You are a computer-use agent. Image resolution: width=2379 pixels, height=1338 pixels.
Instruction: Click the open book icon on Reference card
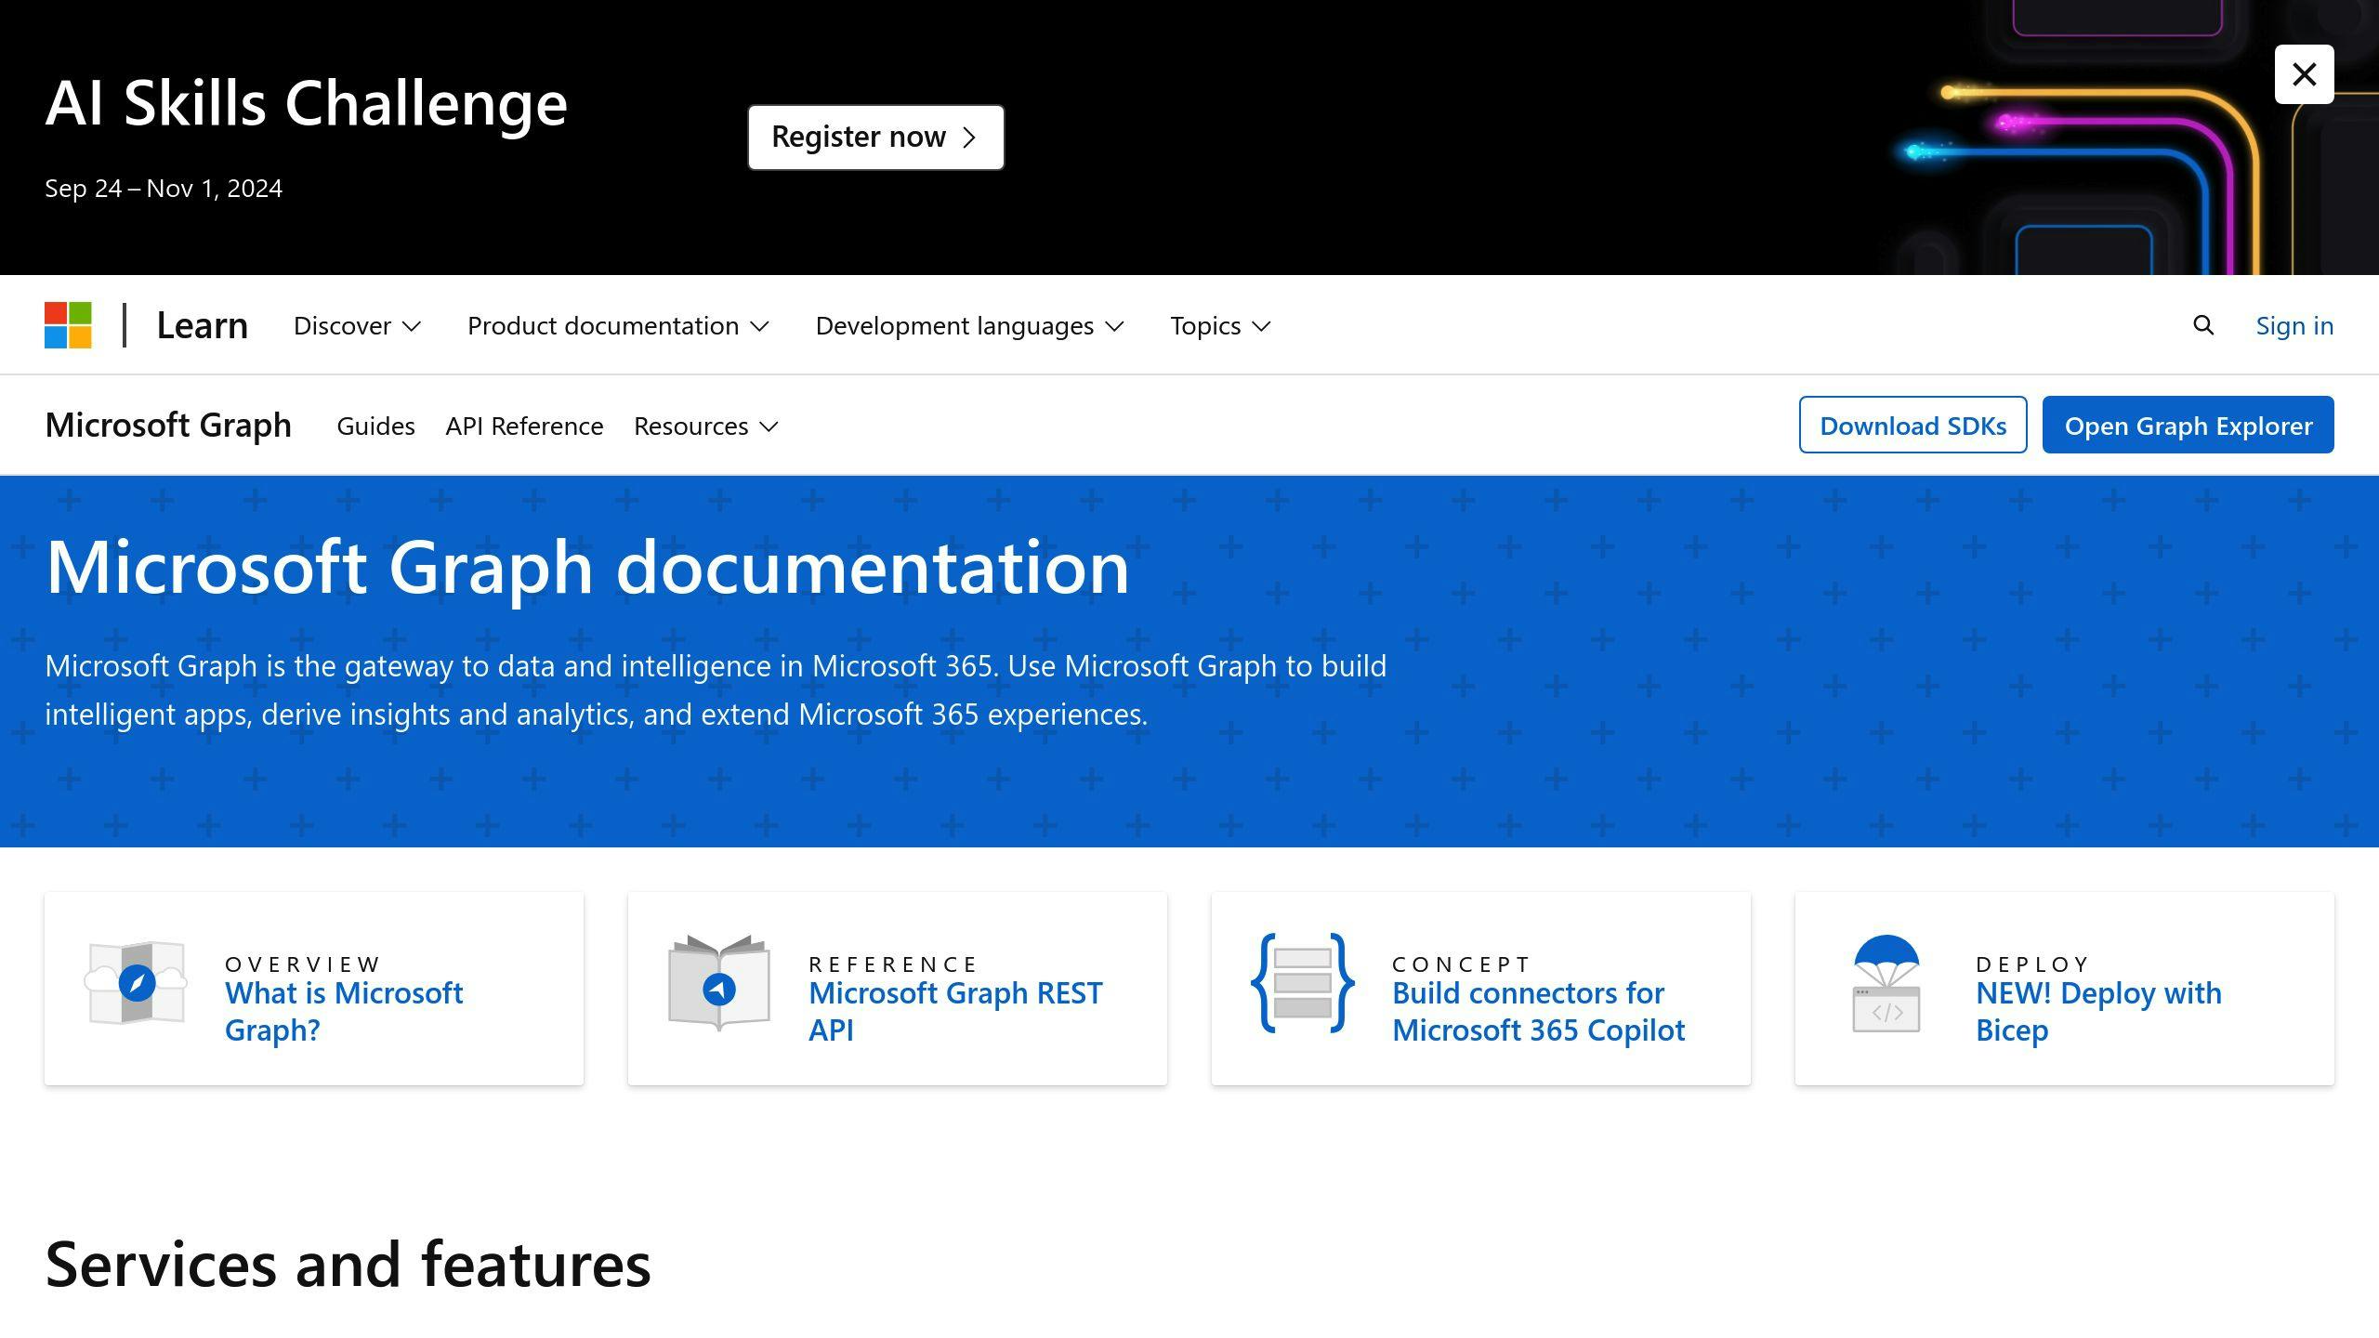(x=719, y=983)
